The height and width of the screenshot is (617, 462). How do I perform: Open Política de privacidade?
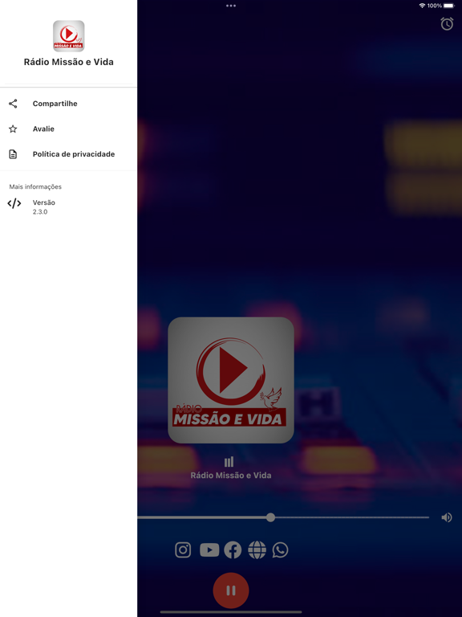(x=69, y=154)
